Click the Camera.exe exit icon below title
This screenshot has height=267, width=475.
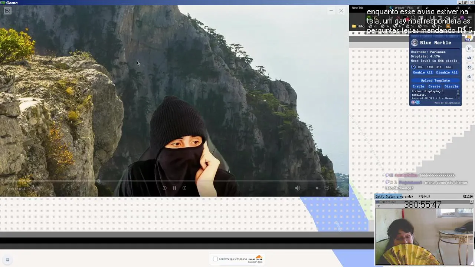click(378, 206)
